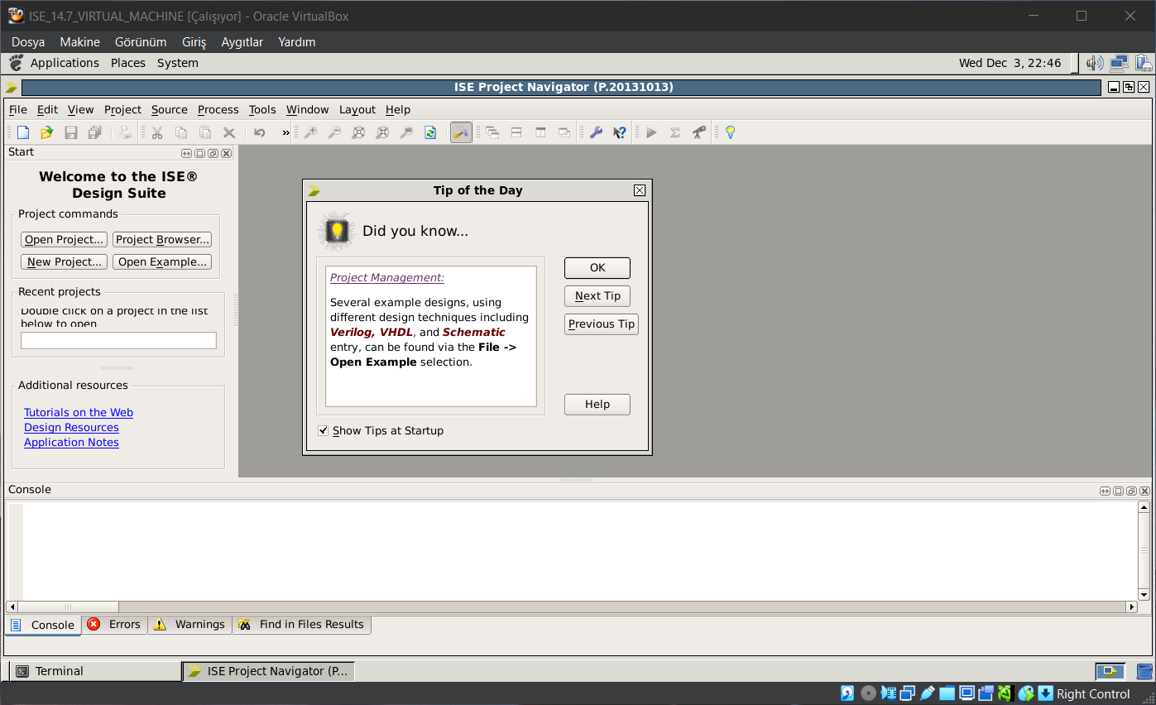Open the GNOME Applications menu
1156x705 pixels.
(65, 63)
